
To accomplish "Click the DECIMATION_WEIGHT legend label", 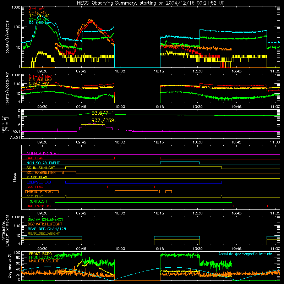I will [45, 224].
